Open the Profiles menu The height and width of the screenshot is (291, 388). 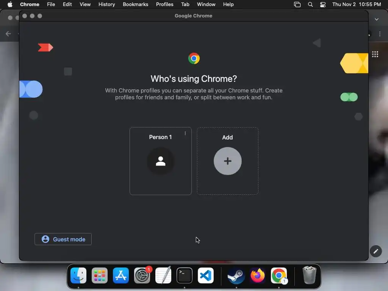(x=164, y=4)
